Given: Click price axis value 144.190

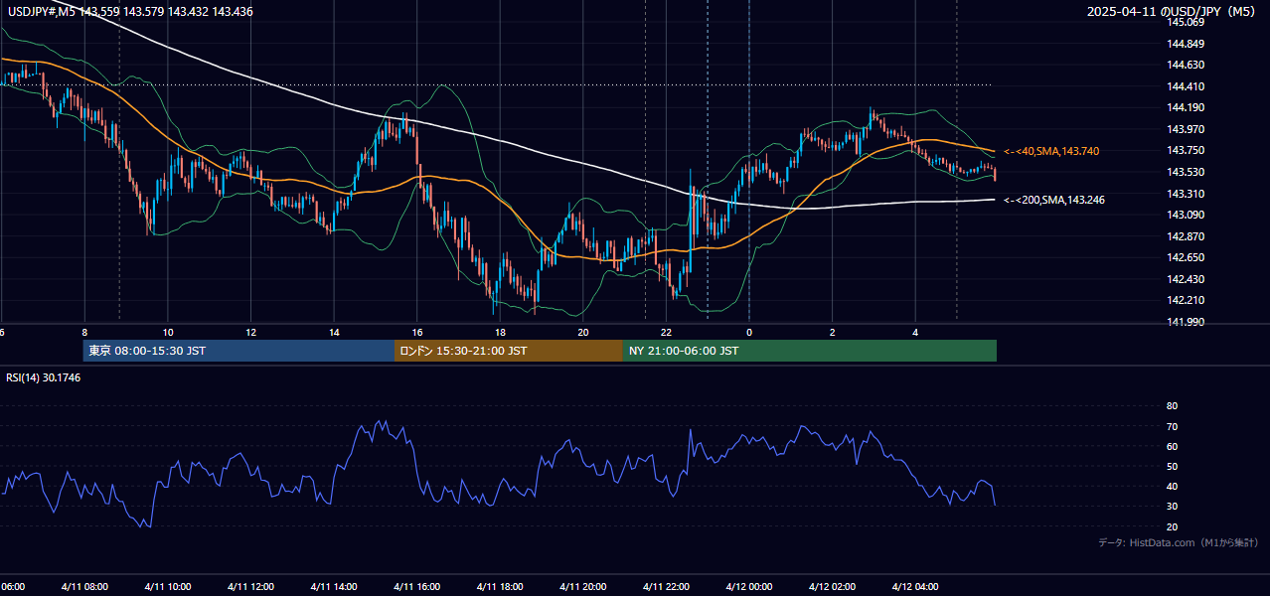Looking at the screenshot, I should [1185, 107].
